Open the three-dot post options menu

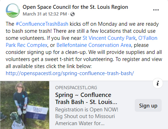156,10
